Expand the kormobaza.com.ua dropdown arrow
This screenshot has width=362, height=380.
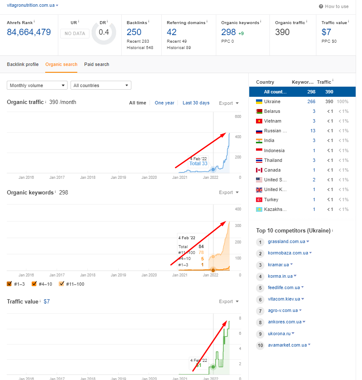[x=310, y=253]
